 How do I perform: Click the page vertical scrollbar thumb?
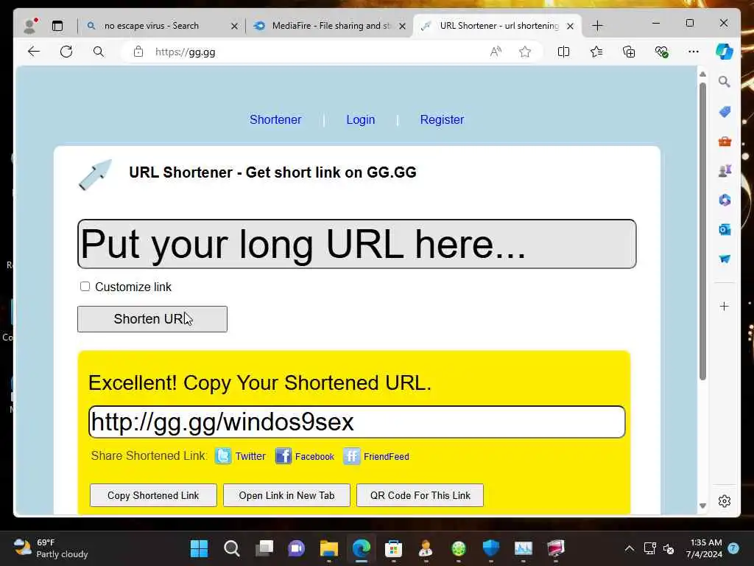coord(702,231)
